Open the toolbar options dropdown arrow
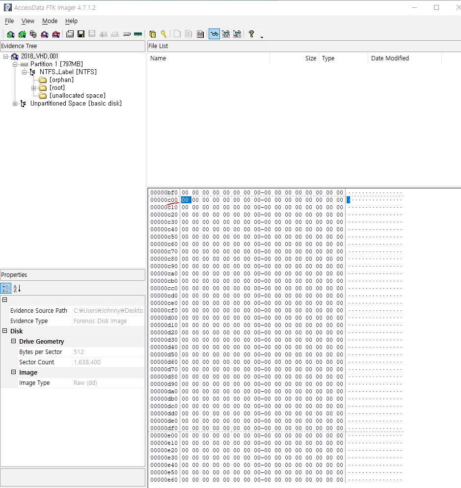Screen dimensions: 461x488 262,37
